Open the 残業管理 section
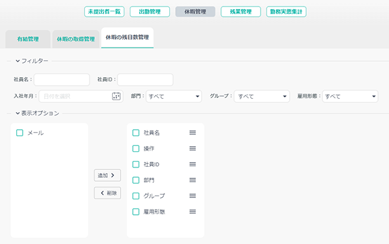 tap(241, 12)
